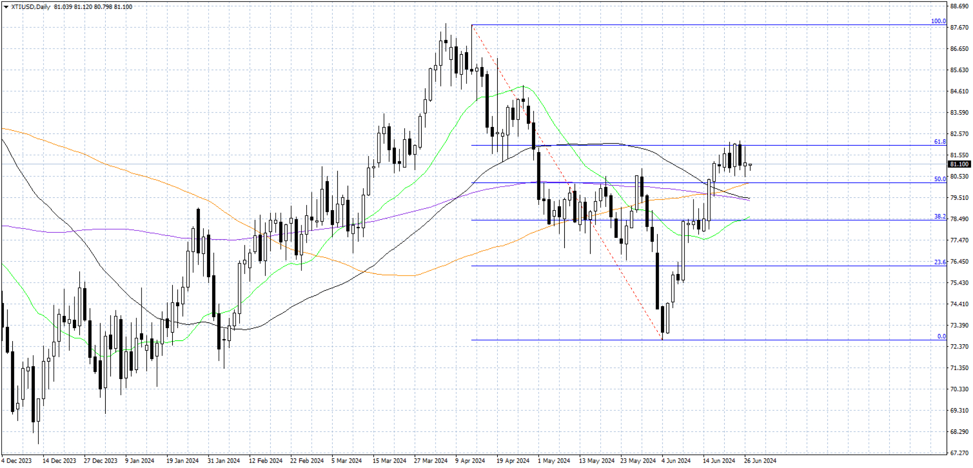Click the XTIUSD,Daily chart title text
973x468 pixels.
click(30, 7)
